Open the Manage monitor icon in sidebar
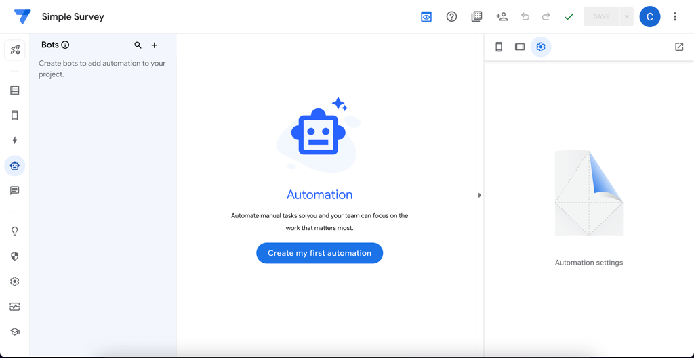This screenshot has width=694, height=358. pos(15,307)
